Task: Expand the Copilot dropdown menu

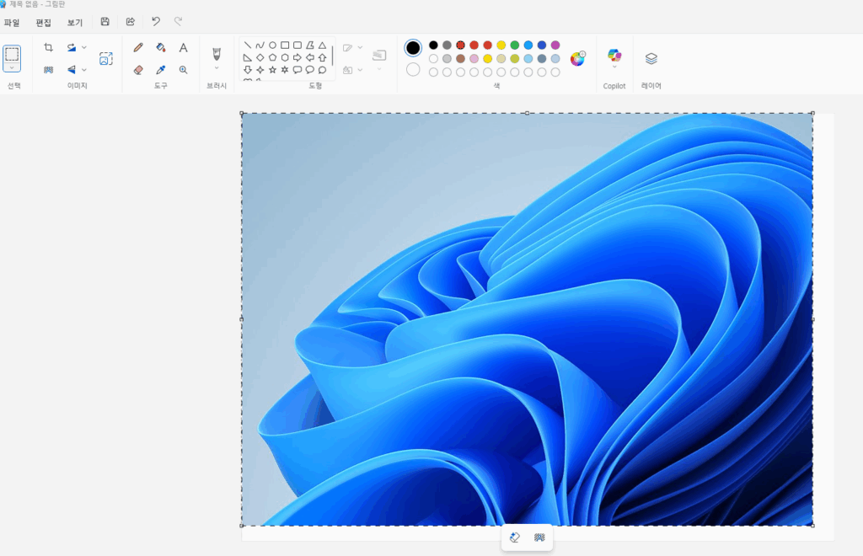Action: (x=614, y=67)
